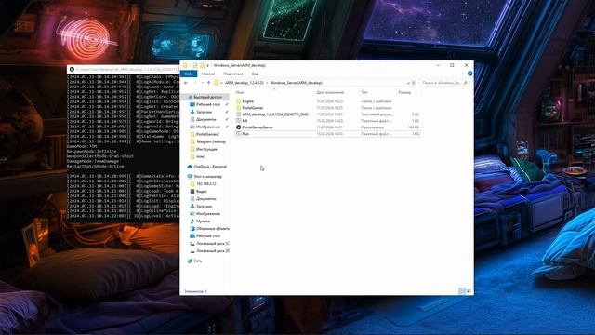This screenshot has height=335, width=595.
Task: Expand the address bar history dropdown
Action: click(x=408, y=83)
